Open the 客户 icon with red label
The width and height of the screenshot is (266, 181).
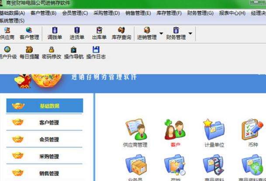[x=175, y=133]
